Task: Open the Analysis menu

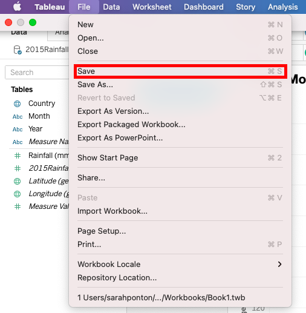Action: click(283, 7)
